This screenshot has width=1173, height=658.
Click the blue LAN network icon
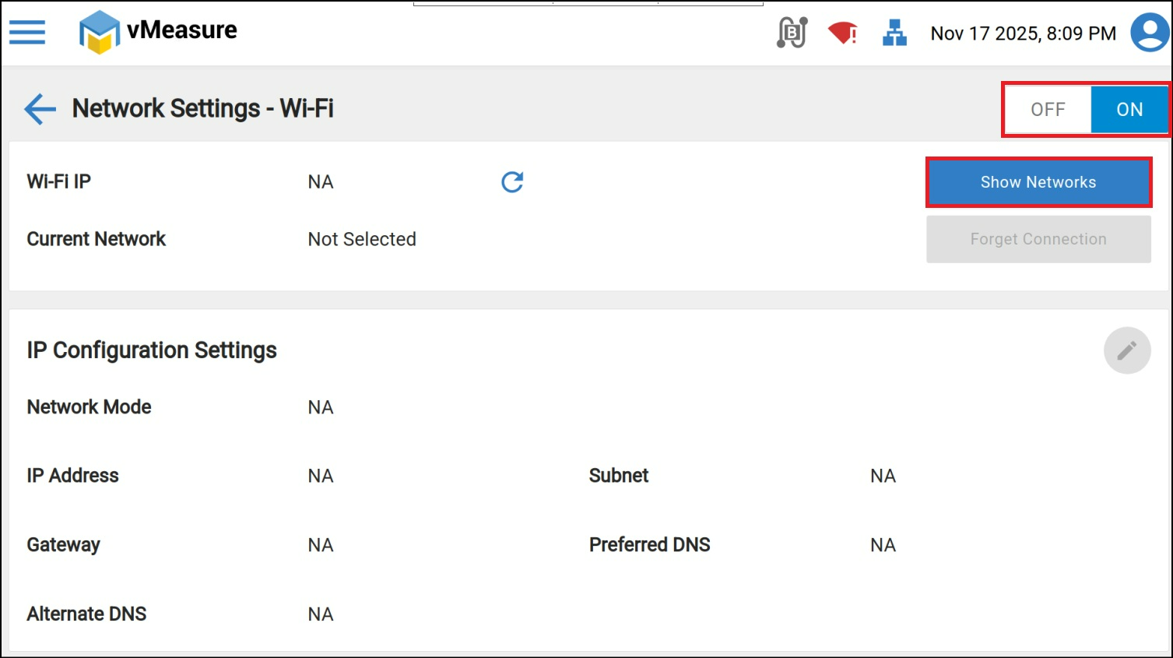[894, 33]
